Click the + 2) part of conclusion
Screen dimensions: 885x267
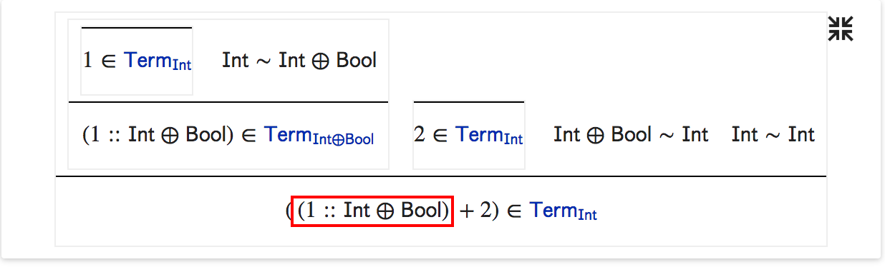478,211
